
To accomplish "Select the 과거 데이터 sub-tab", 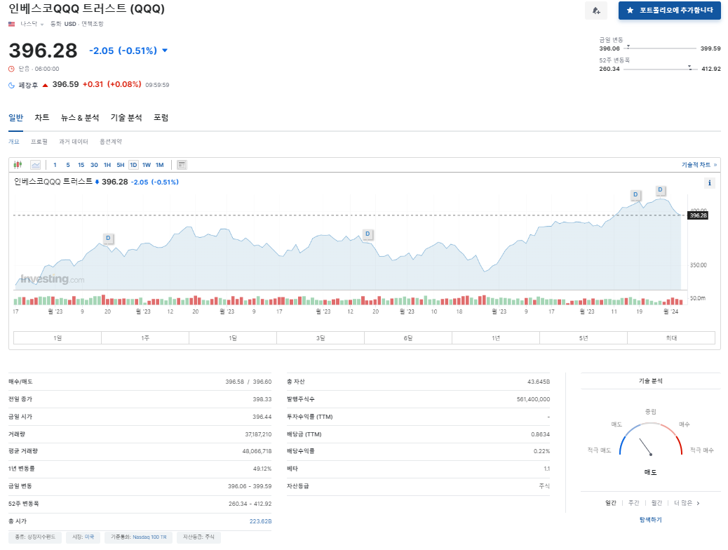I will pyautogui.click(x=74, y=141).
